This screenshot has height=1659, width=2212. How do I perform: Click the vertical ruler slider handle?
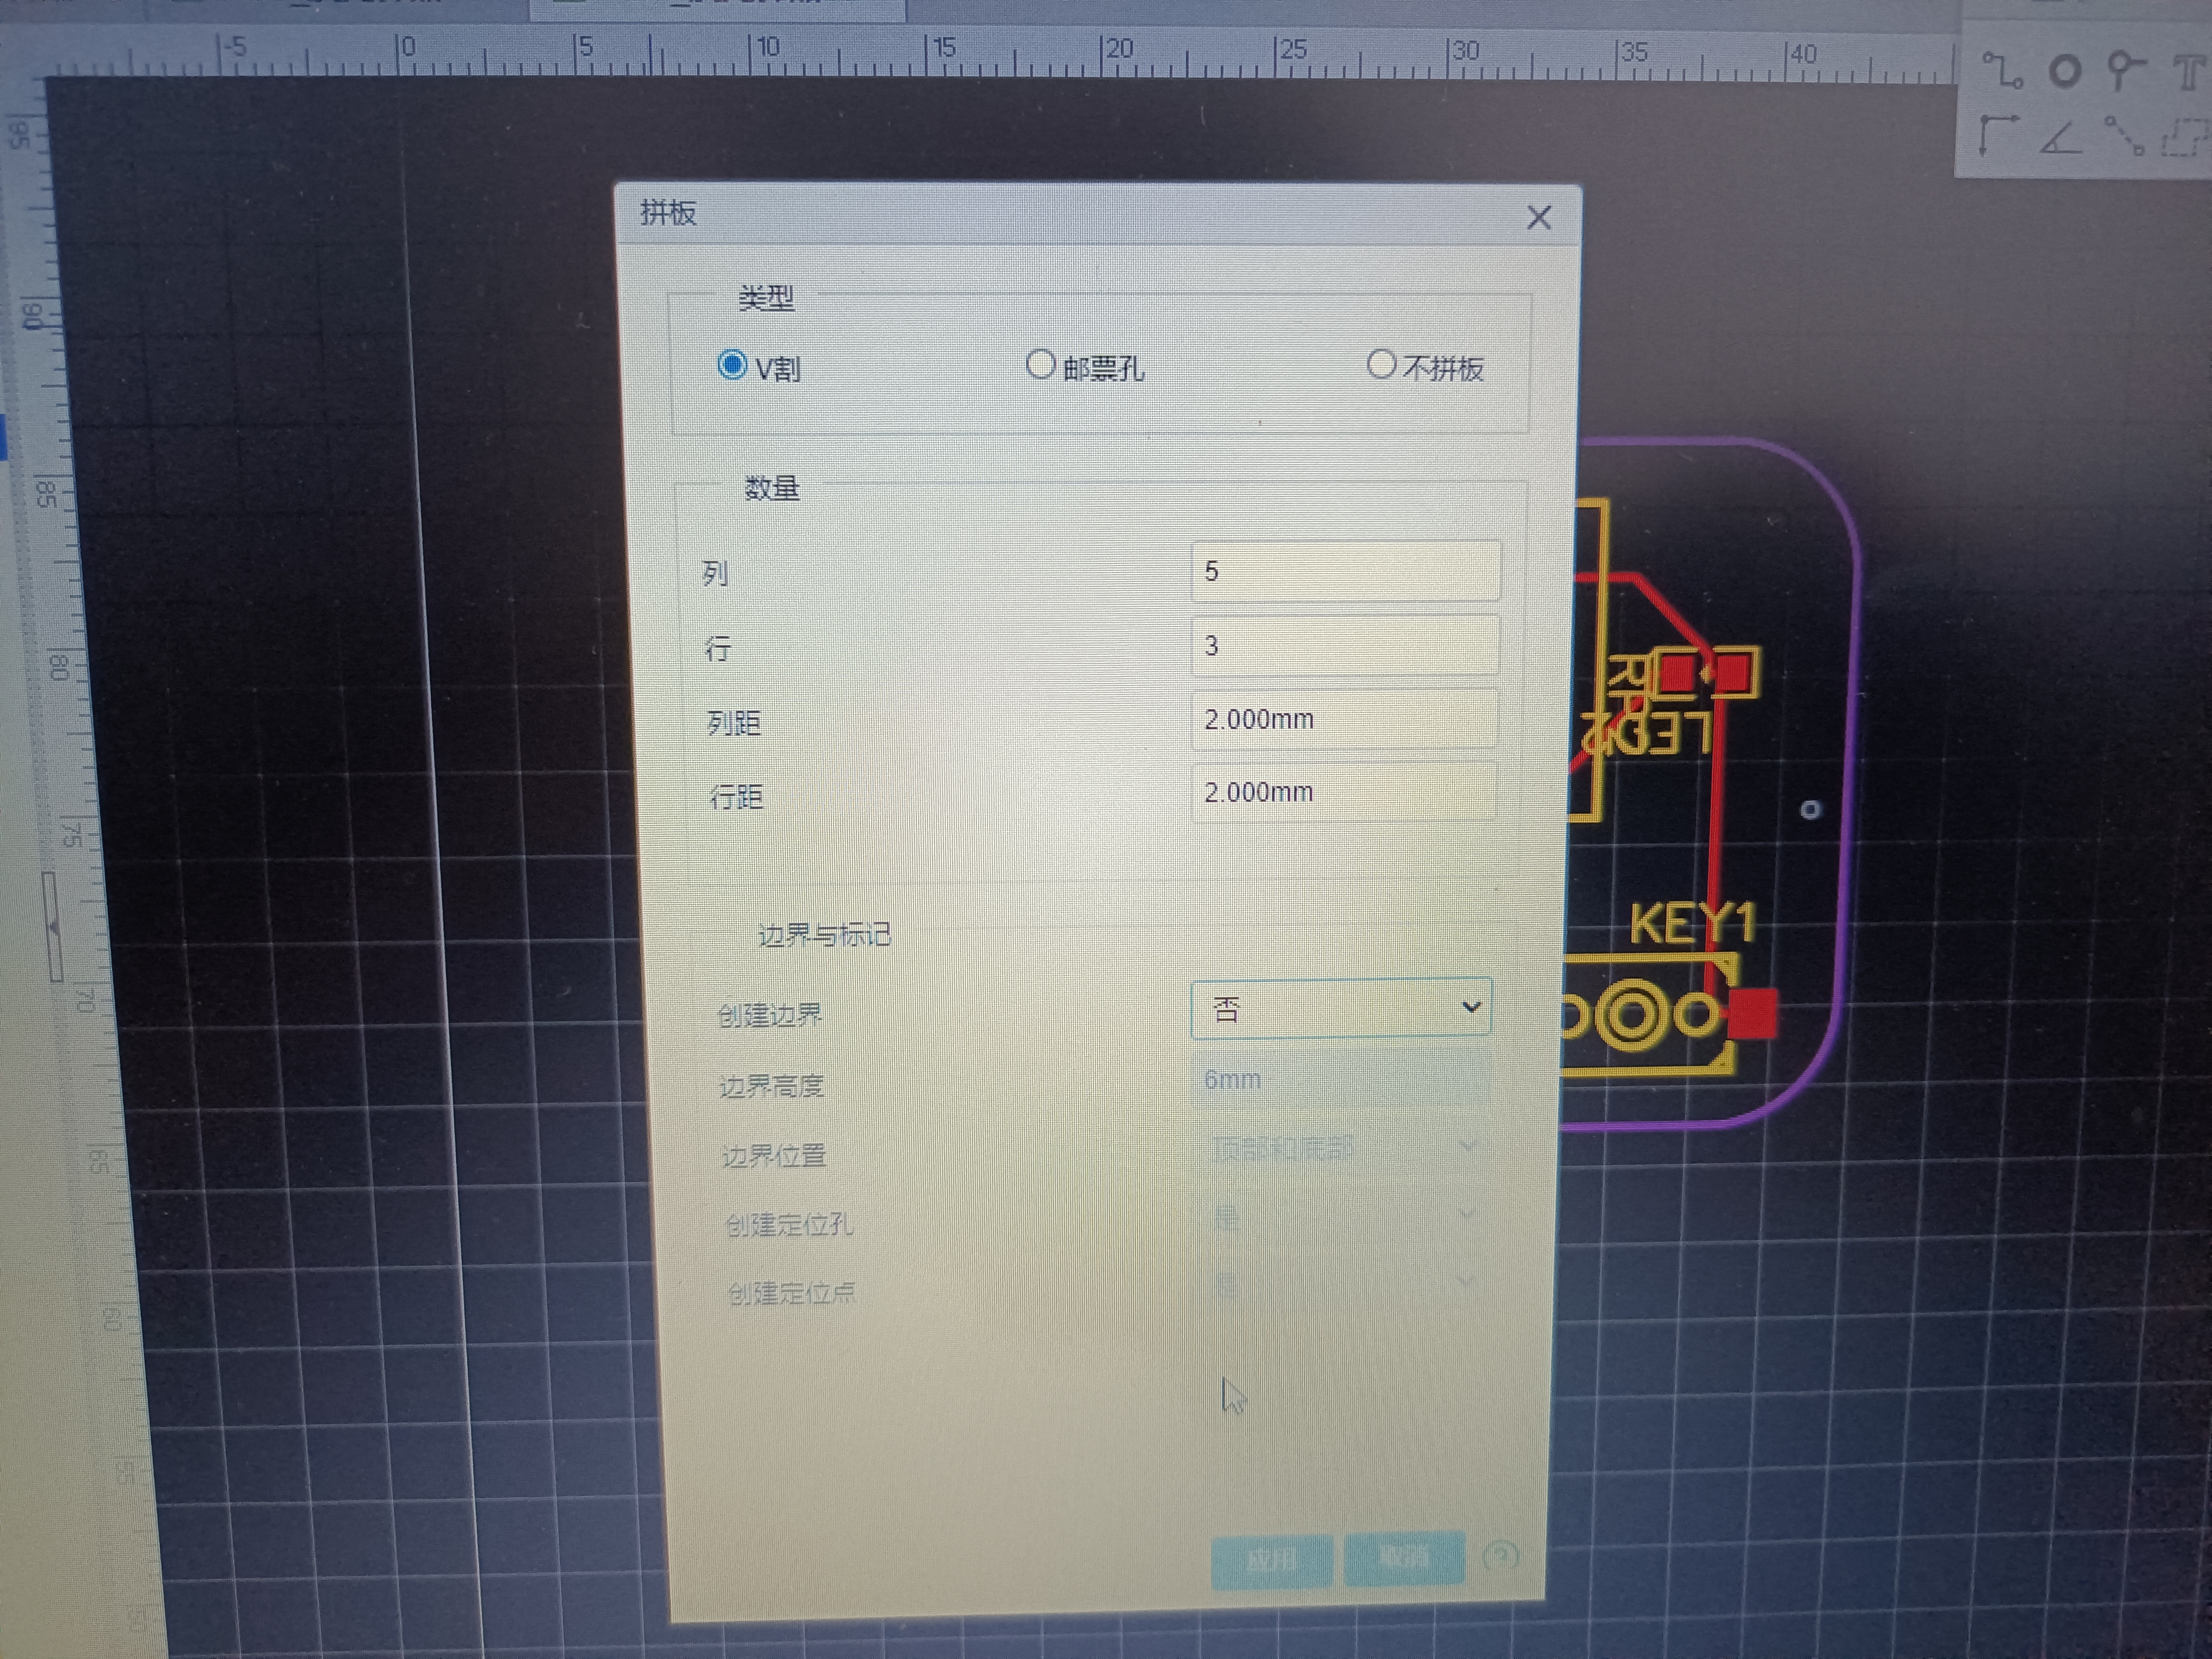53,926
